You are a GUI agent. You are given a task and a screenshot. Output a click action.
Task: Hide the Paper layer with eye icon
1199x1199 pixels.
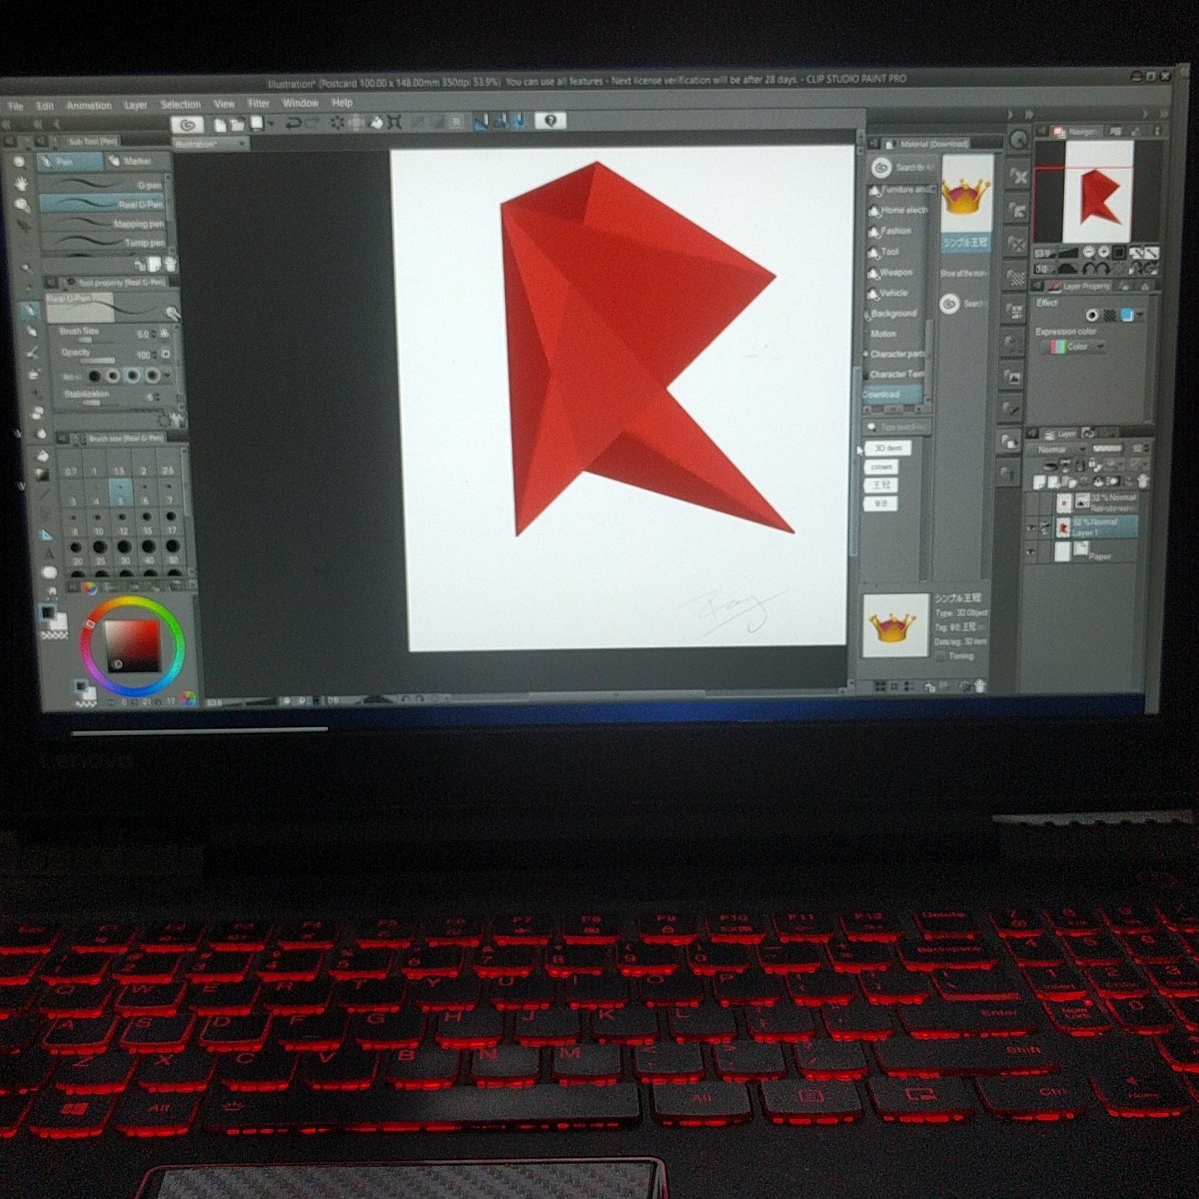(x=1030, y=553)
